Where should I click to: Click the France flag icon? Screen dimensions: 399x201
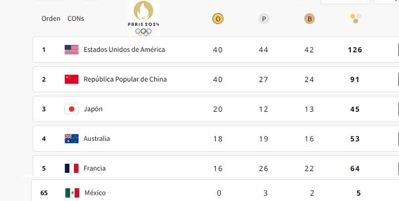pos(72,168)
